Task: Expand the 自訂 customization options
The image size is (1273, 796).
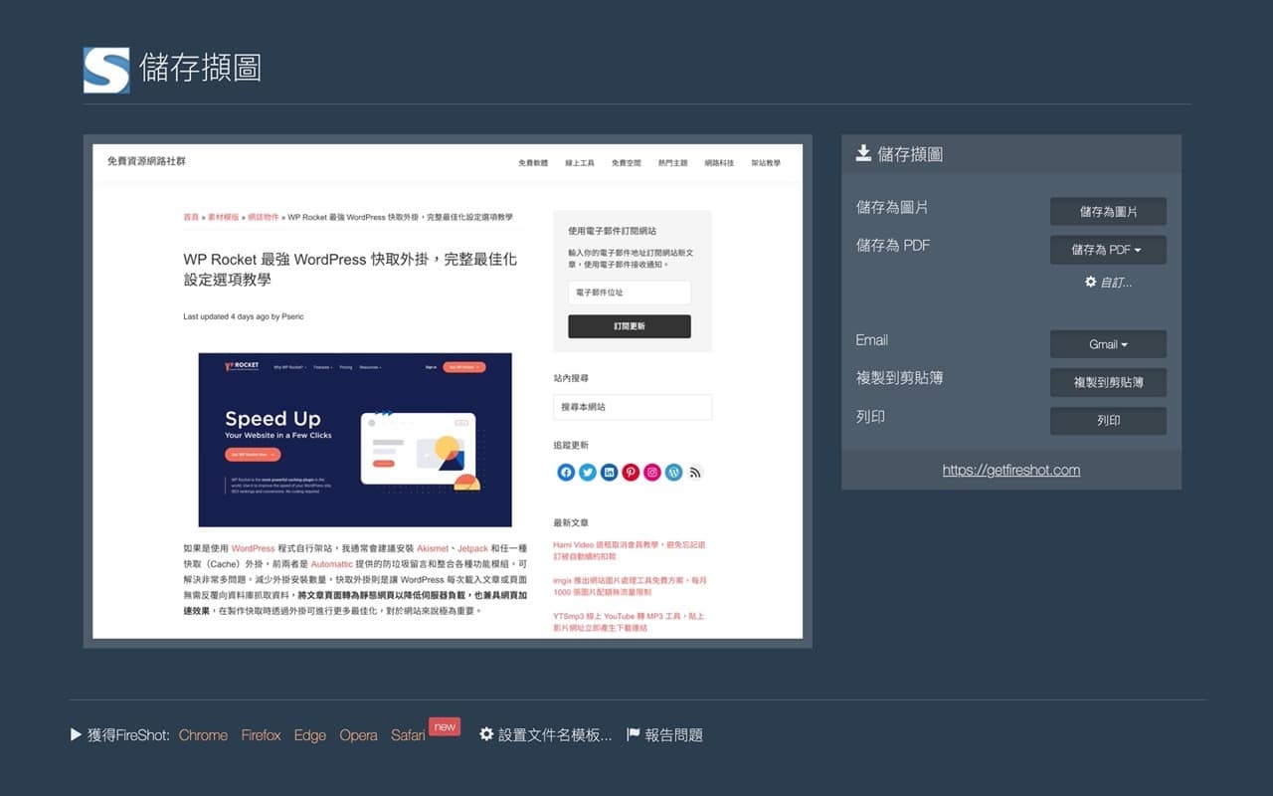Action: coord(1106,282)
